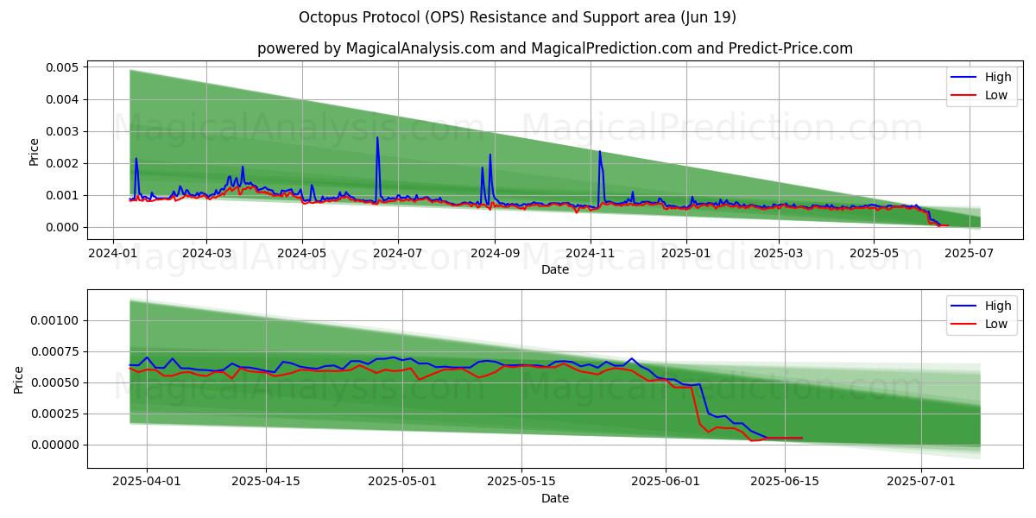Click the '0.000' price tick on the top chart
1036x518 pixels.
(62, 227)
